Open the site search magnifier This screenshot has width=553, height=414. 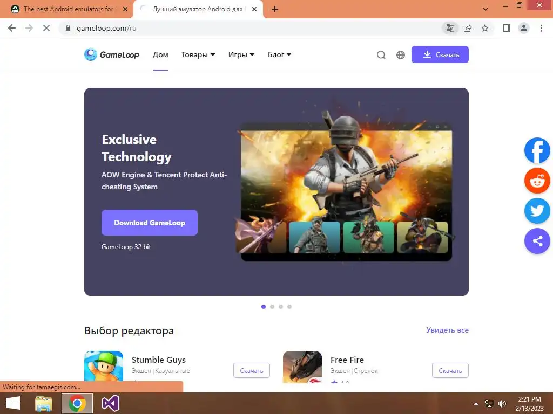pyautogui.click(x=381, y=55)
